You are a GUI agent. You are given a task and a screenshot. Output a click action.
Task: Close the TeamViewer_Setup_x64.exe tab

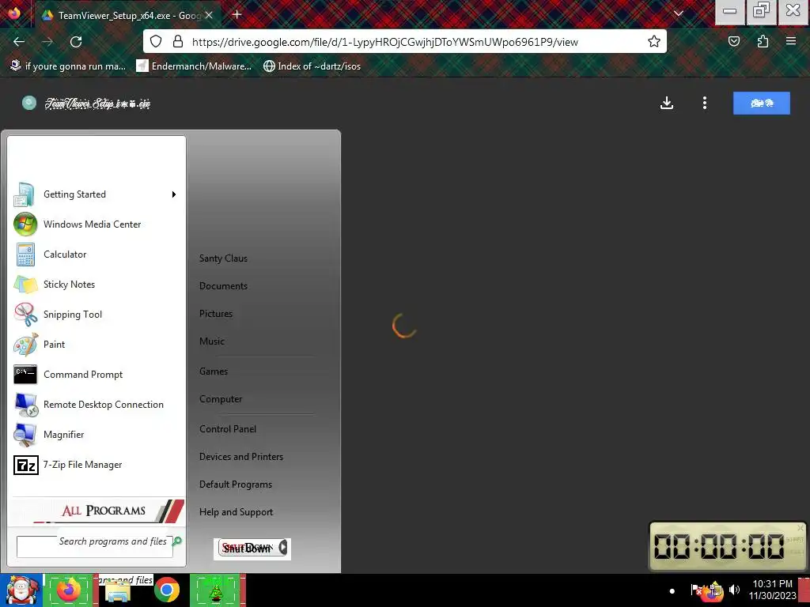pyautogui.click(x=209, y=16)
